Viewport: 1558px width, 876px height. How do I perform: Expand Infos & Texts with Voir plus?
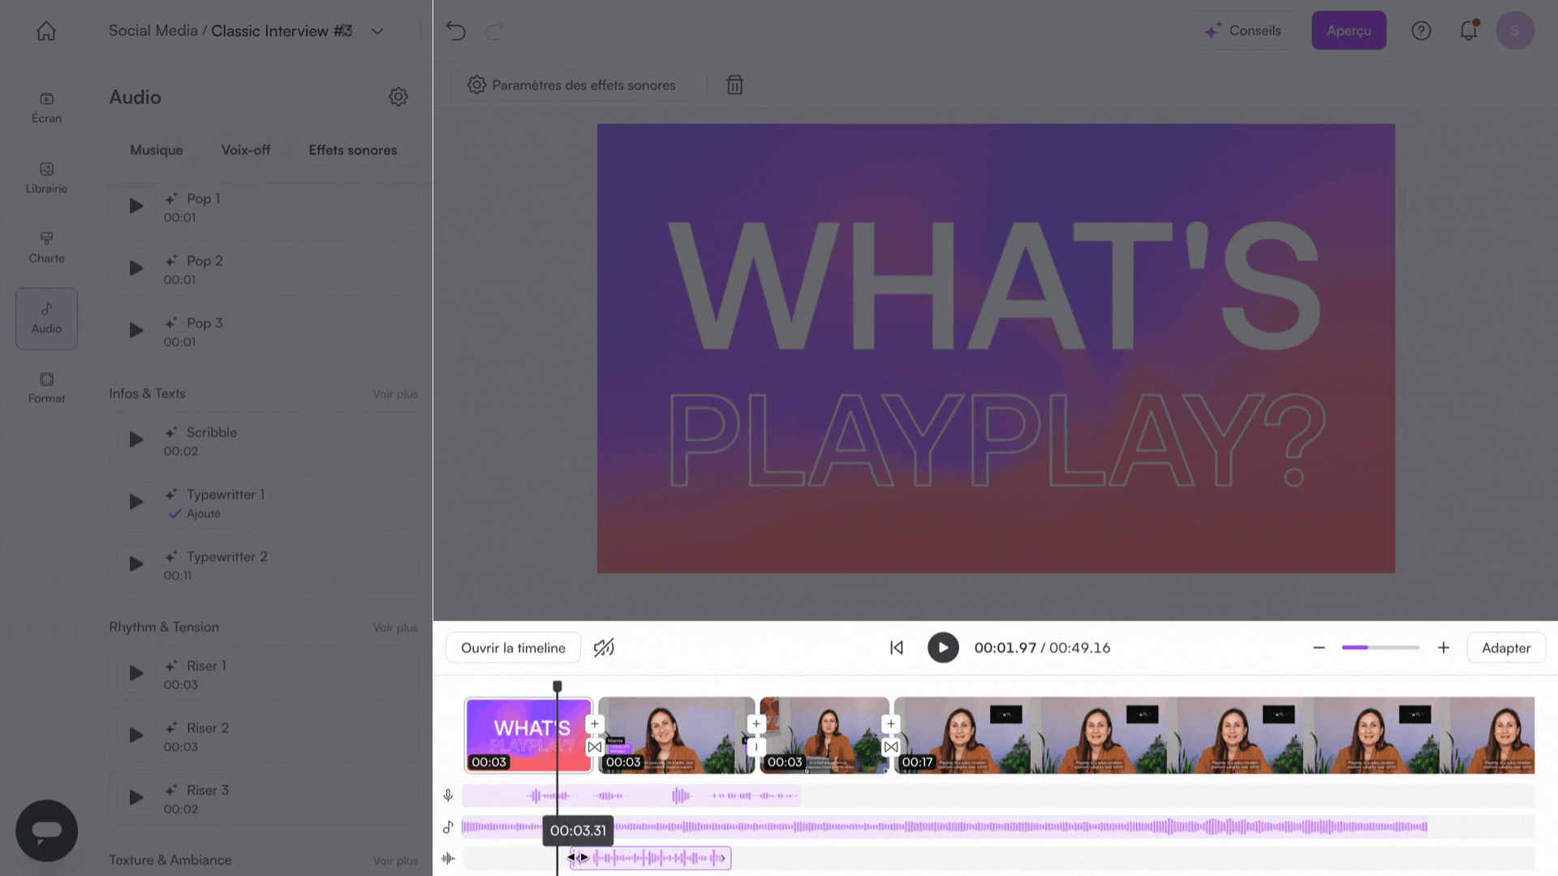(395, 394)
